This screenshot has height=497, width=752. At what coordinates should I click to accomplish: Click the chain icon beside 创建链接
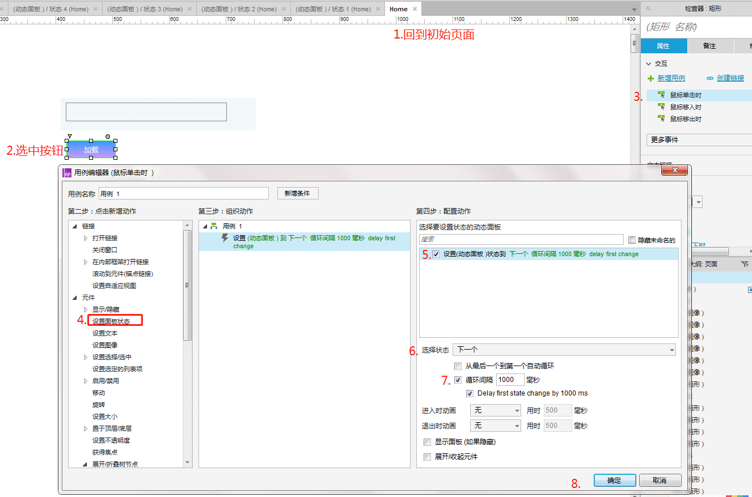pyautogui.click(x=710, y=78)
